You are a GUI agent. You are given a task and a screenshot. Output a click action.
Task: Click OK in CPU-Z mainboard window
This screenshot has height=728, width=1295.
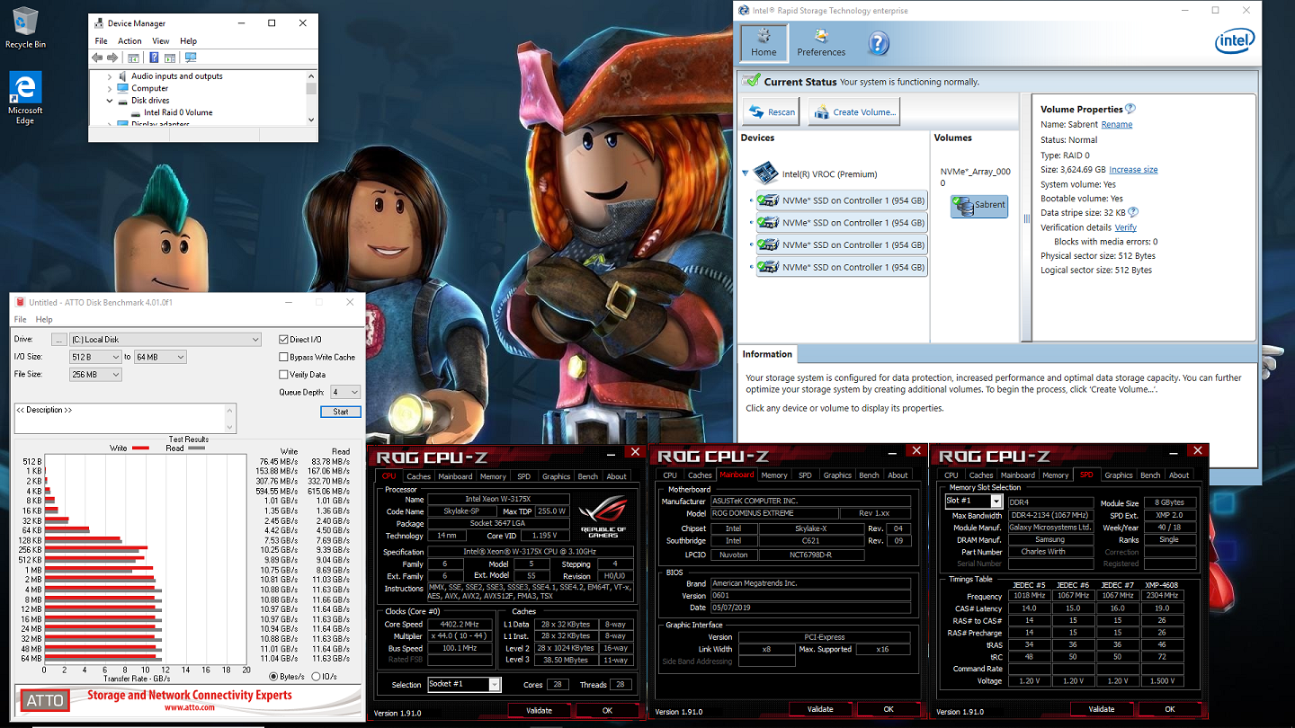tap(889, 709)
